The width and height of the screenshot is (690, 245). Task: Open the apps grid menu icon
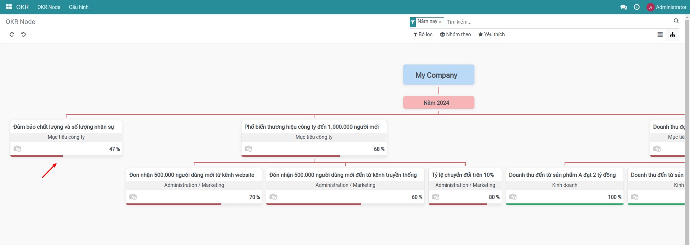click(x=9, y=7)
